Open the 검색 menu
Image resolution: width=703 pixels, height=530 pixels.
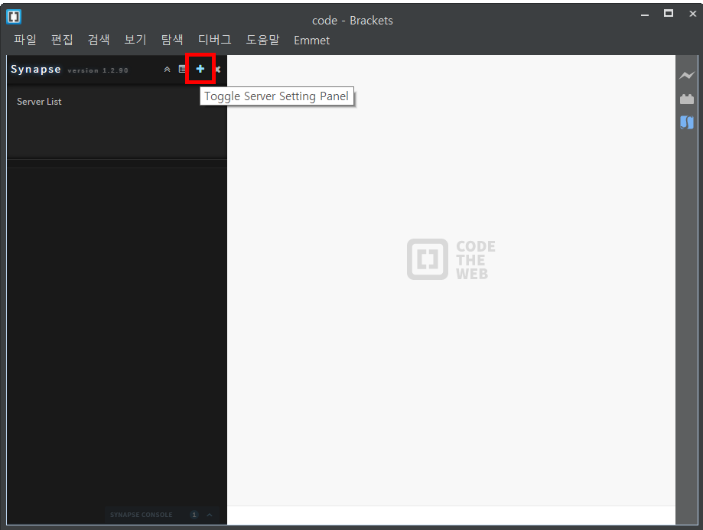click(99, 40)
